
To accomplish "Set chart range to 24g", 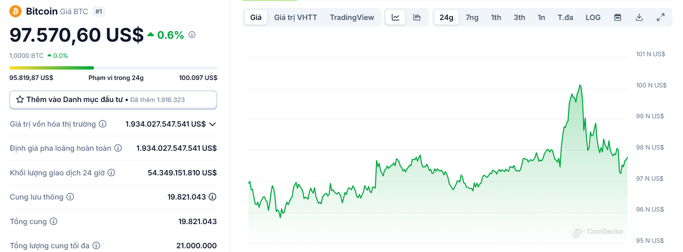I will coord(446,17).
